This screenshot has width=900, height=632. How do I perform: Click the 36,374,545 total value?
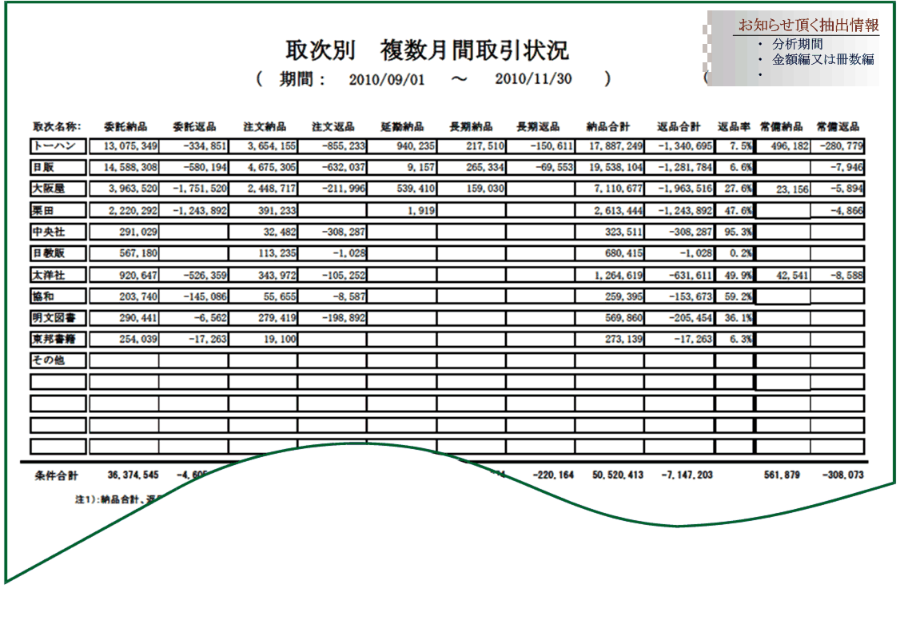pyautogui.click(x=134, y=475)
